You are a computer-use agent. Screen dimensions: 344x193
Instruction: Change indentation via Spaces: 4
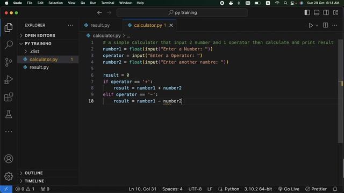click(172, 189)
